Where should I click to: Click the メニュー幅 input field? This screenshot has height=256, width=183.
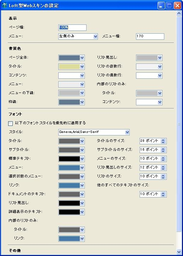coord(150,37)
